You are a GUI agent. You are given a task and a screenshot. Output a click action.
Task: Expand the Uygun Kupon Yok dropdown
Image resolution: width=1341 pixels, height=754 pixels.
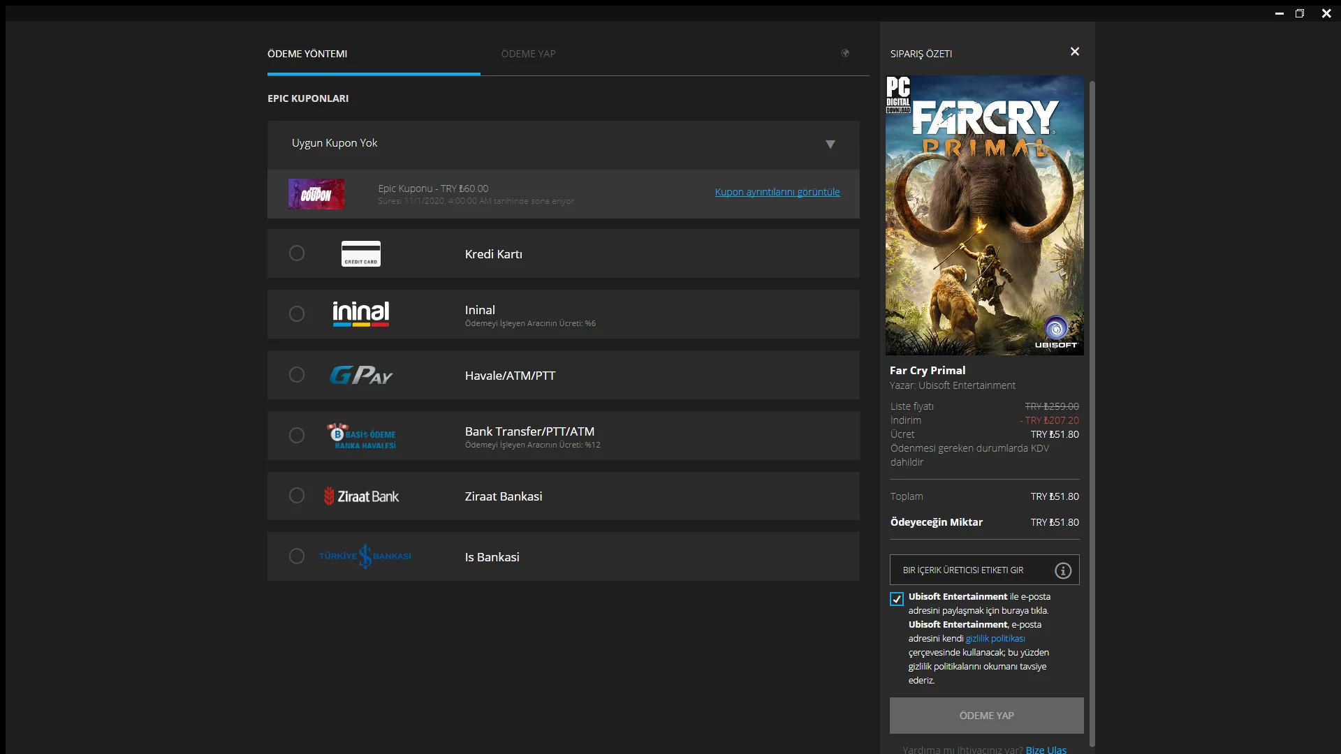pyautogui.click(x=830, y=144)
